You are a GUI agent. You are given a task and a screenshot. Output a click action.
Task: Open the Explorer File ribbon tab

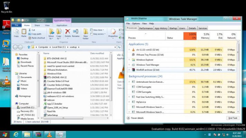tap(17, 25)
